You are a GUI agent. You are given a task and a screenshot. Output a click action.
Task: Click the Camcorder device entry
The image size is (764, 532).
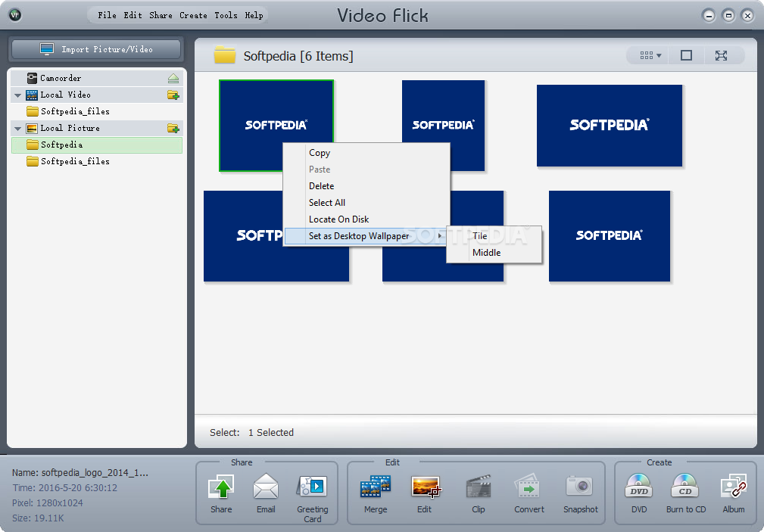(97, 78)
